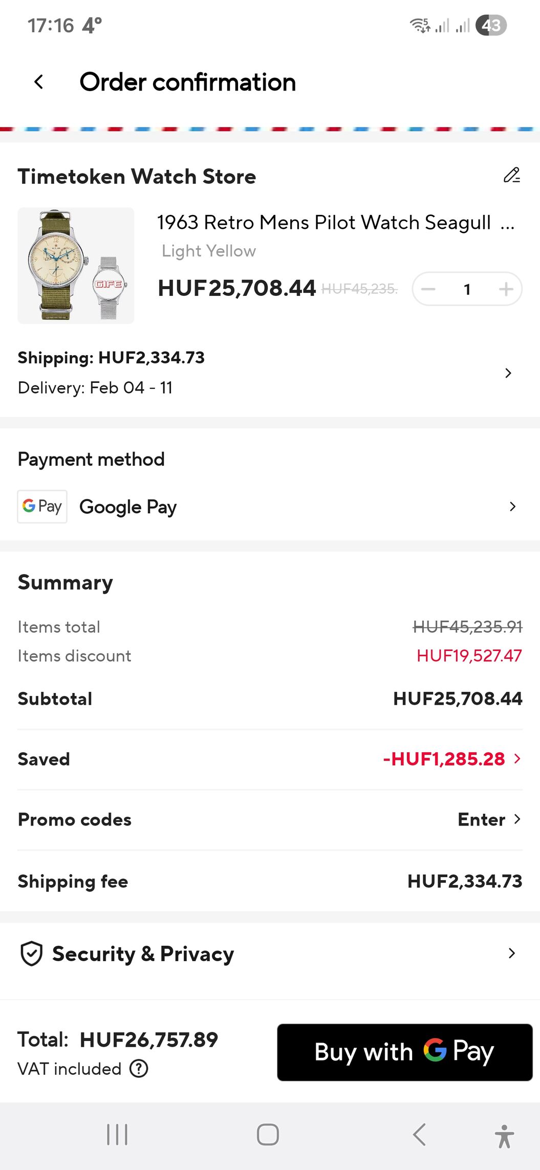Expand shipping and delivery options
This screenshot has width=540, height=1170.
click(x=508, y=373)
